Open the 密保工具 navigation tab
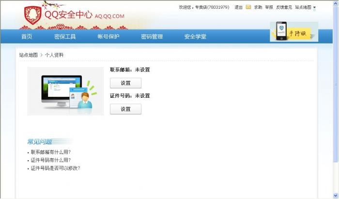This screenshot has height=199, width=339. [65, 36]
